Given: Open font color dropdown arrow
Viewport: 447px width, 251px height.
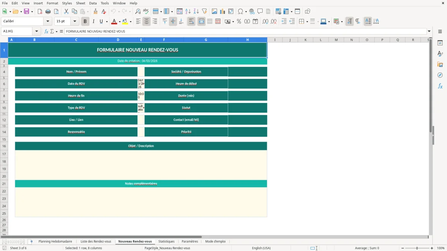Looking at the screenshot, I should pyautogui.click(x=120, y=22).
